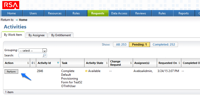200x109 pixels.
Task: Sort by Action column sort icon
Action: point(28,63)
